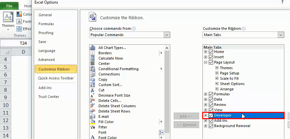This screenshot has height=139, width=290.
Task: Collapse the Page Layout tree node
Action: point(206,62)
